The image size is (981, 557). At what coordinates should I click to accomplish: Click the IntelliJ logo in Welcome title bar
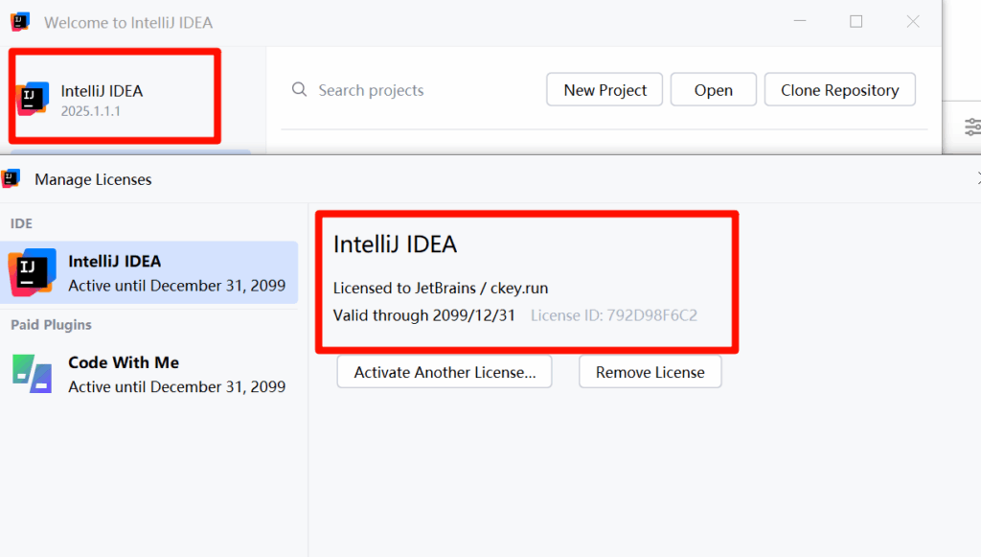click(x=20, y=22)
